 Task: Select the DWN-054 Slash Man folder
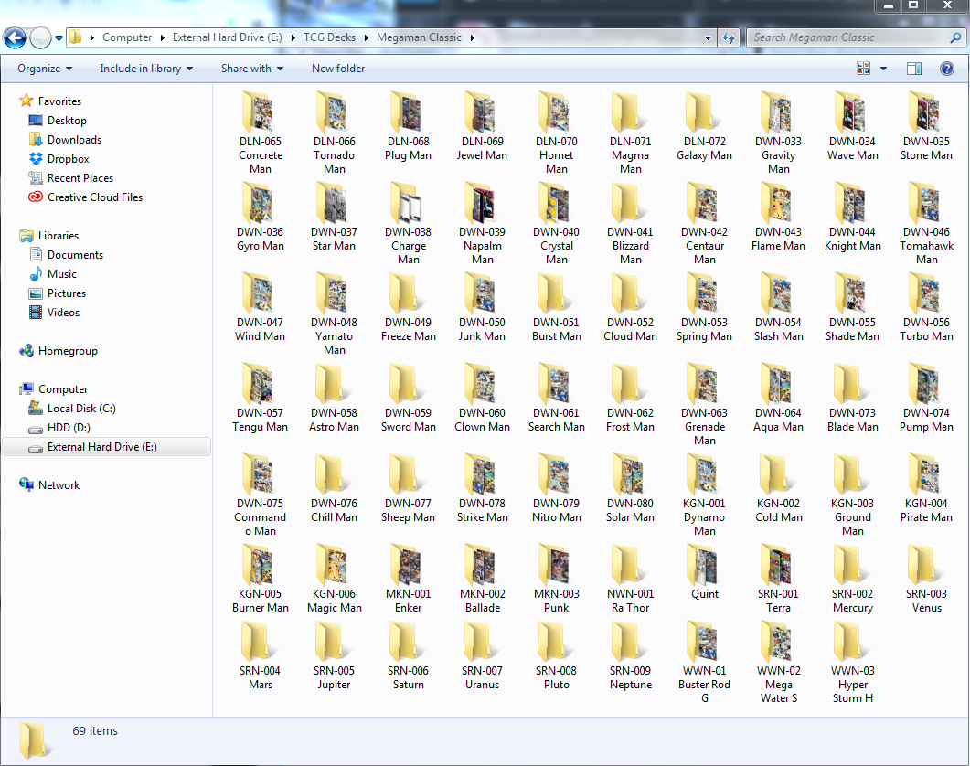[x=779, y=307]
